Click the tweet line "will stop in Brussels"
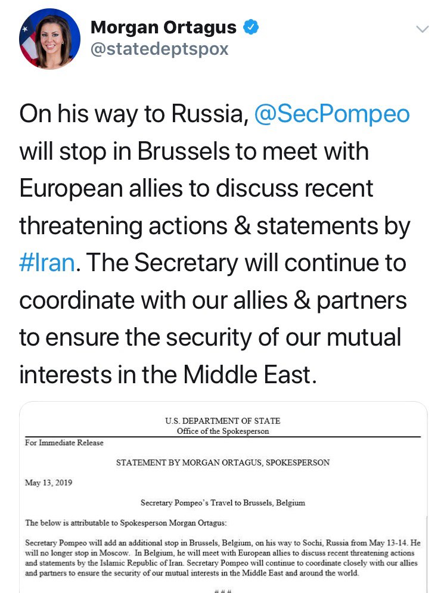This screenshot has width=447, height=593. pyautogui.click(x=194, y=151)
